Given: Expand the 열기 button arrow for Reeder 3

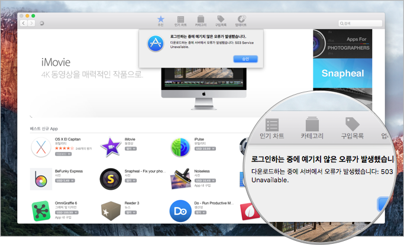Looking at the screenshot, I should coord(134,212).
